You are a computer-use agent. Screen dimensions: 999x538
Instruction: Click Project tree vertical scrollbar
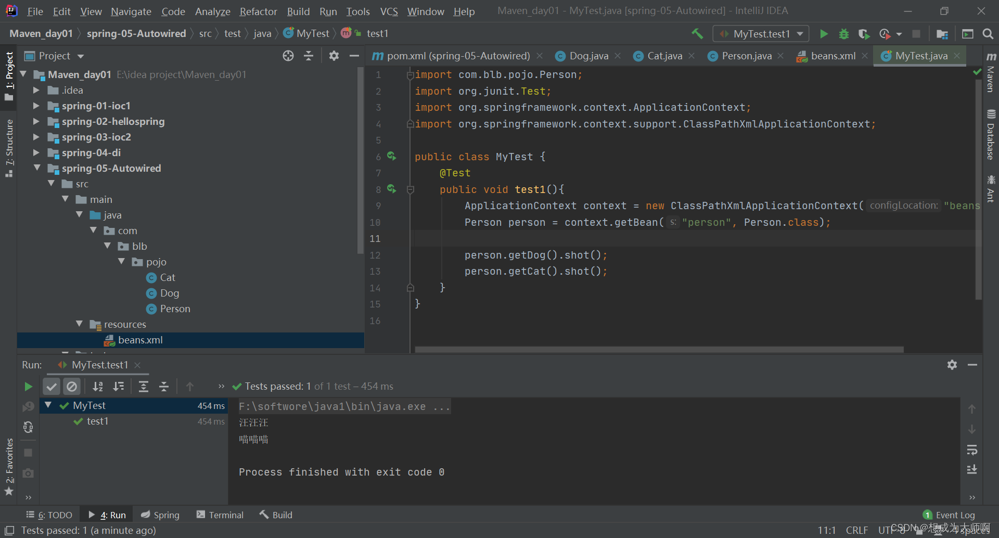360,161
